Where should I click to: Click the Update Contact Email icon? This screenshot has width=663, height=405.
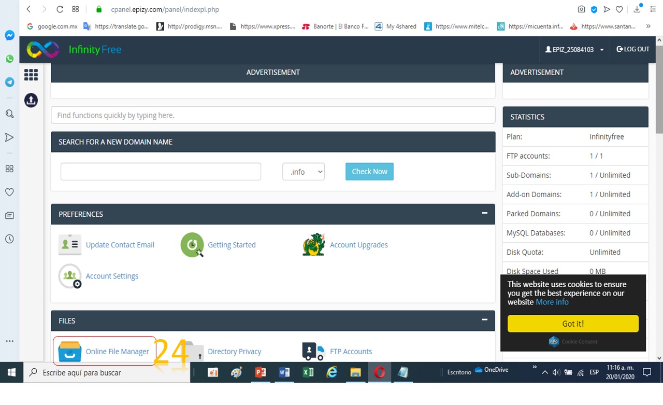point(70,245)
